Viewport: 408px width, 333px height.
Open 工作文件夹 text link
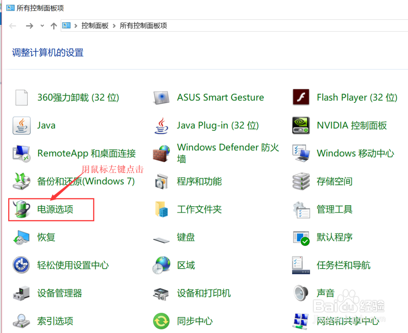[x=200, y=209]
